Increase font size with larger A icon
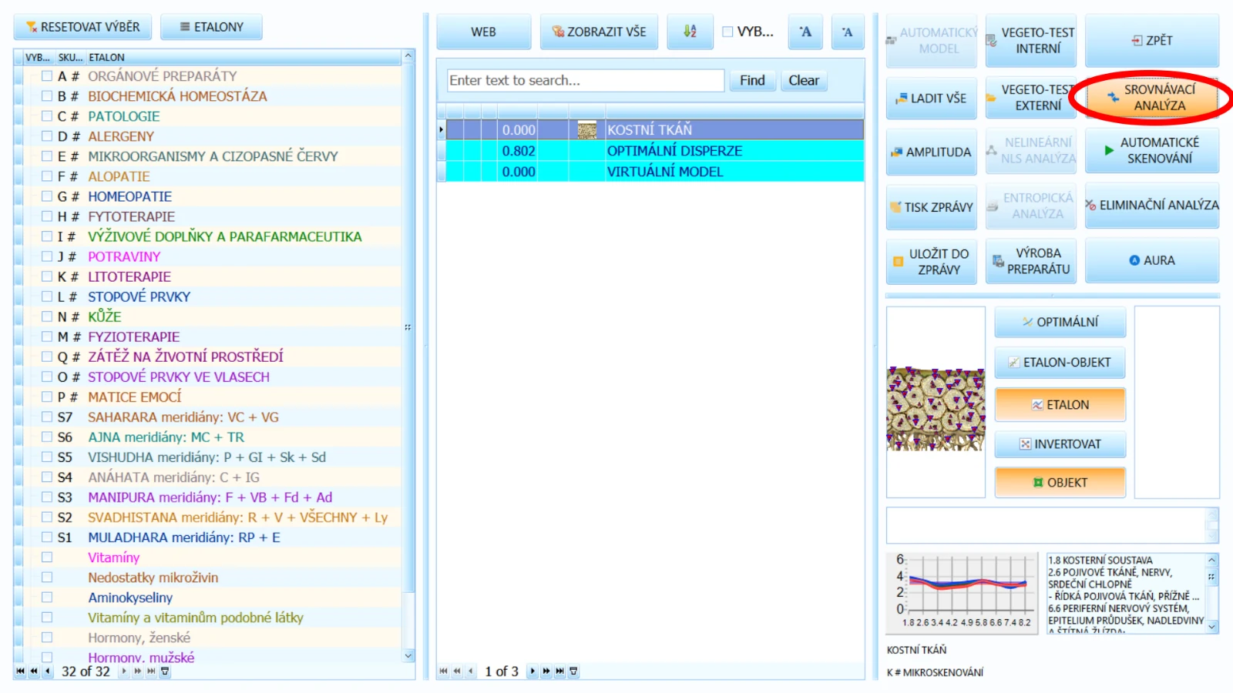This screenshot has width=1233, height=693. click(805, 32)
